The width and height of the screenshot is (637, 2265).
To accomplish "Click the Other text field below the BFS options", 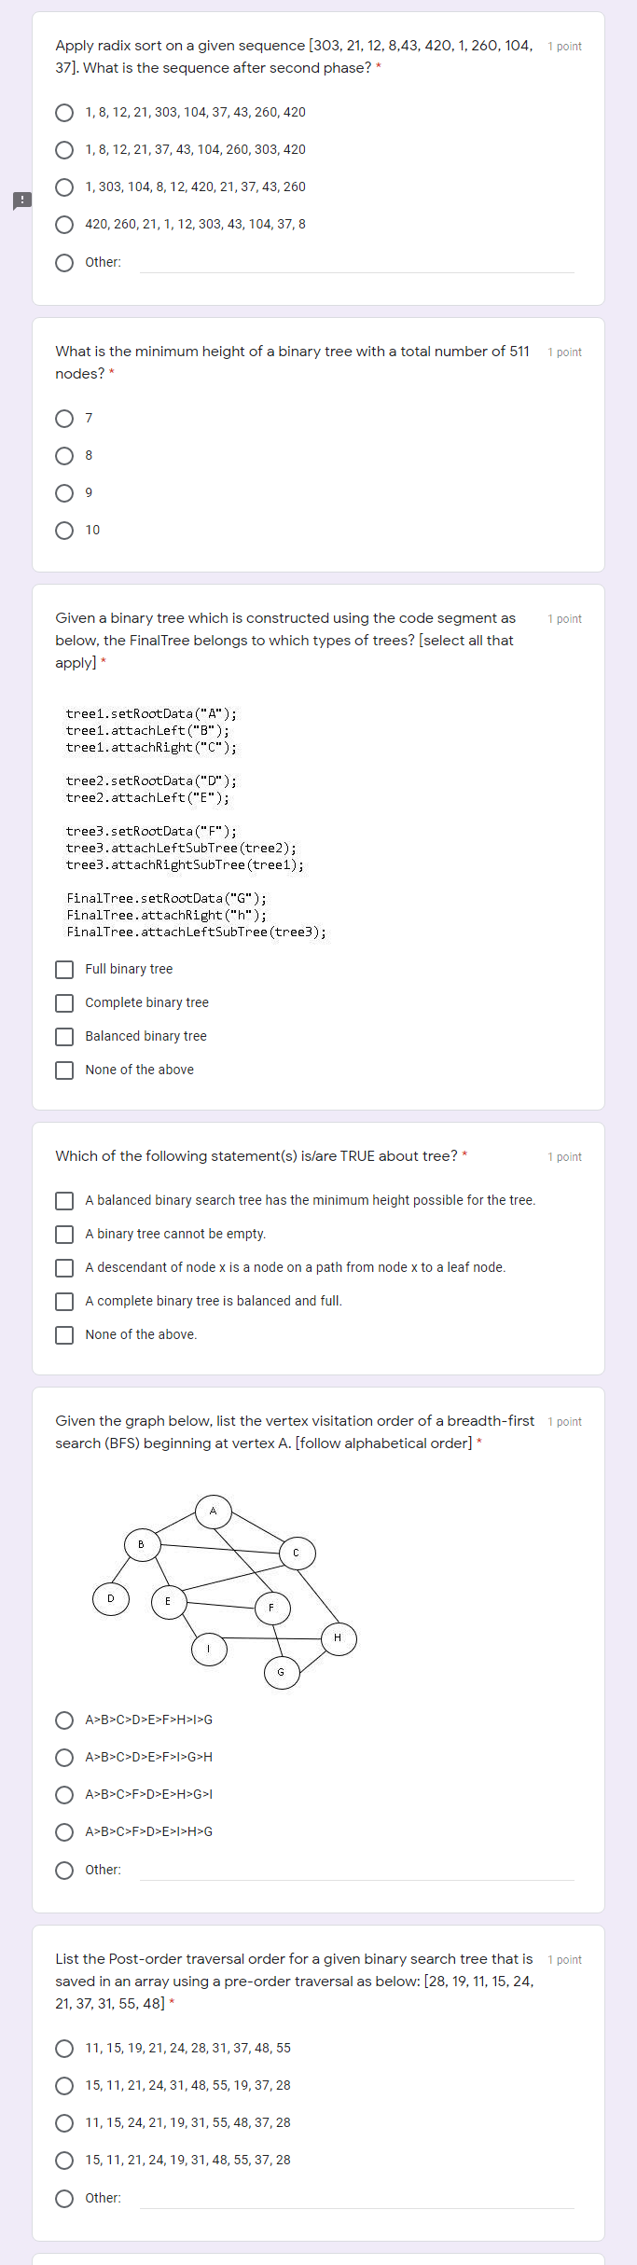I will click(354, 1870).
